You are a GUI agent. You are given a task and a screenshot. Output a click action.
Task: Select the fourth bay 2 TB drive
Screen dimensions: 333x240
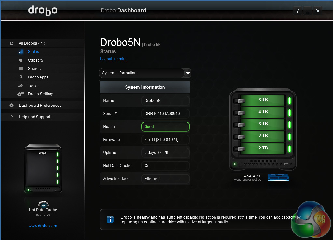coord(263,136)
